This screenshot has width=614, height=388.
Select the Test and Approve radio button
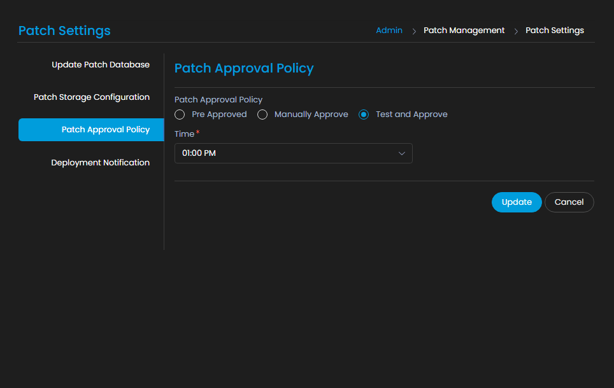pos(364,114)
